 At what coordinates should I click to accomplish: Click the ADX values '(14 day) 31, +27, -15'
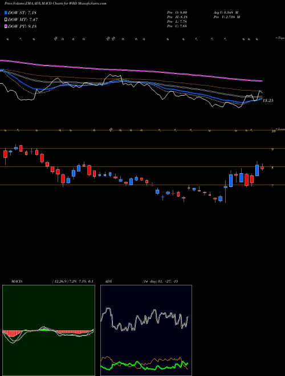[x=160, y=281]
